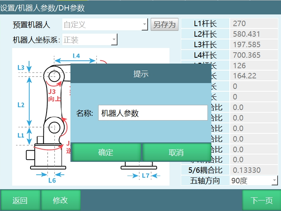
Task: Select the L2杆长 value 580.431
Action: coord(254,34)
